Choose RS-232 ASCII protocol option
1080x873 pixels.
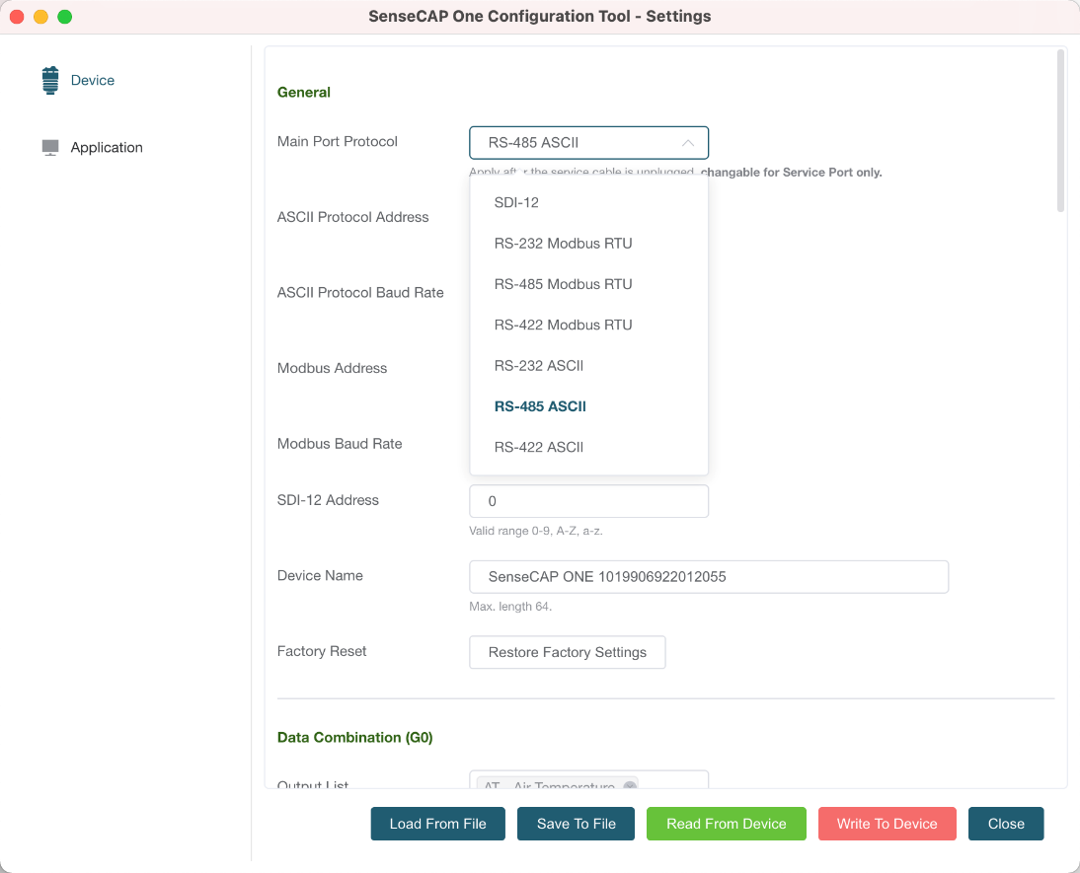pos(539,366)
